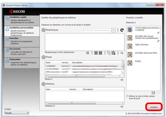Select the KYOCERA Net Direct Print entry text

point(146,53)
